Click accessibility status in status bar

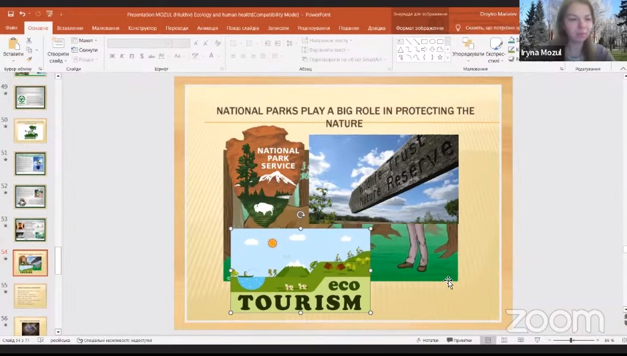(114, 340)
